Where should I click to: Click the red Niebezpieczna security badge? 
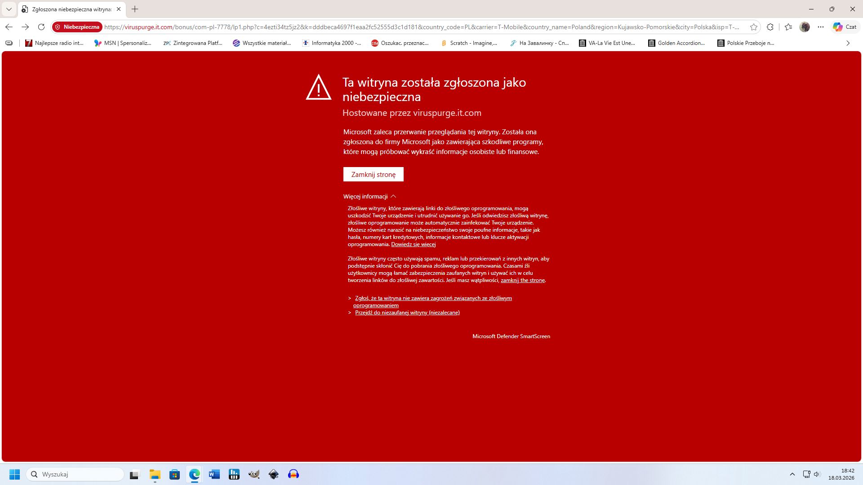77,27
